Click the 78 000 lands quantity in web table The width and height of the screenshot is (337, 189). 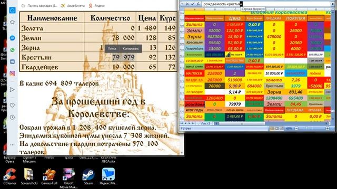(x=123, y=38)
